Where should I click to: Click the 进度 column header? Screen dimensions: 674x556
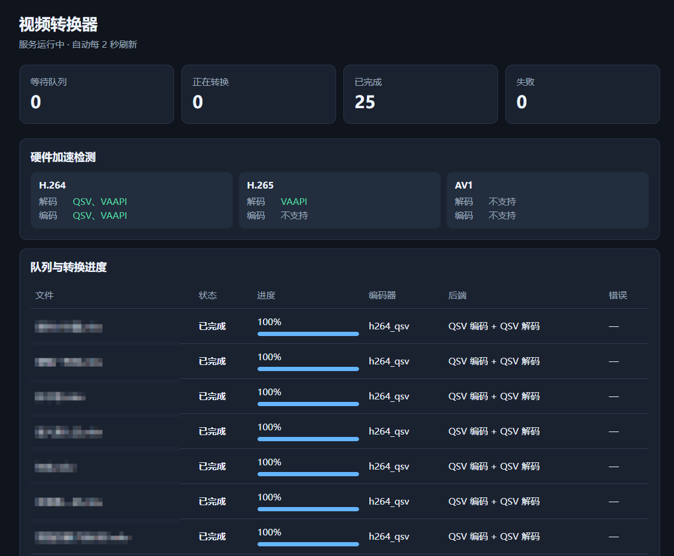point(266,295)
